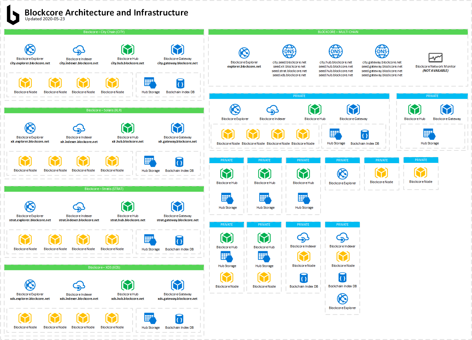
Task: Click the Bockchain Index DB icon in the XDS section
Action: pos(179,319)
